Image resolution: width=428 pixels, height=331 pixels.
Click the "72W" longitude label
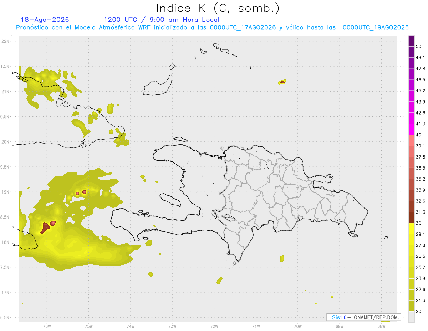coord(214,326)
